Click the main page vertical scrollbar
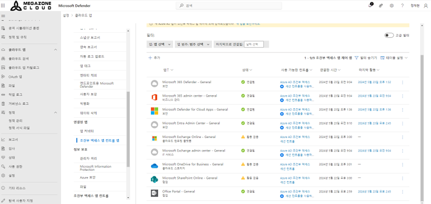The height and width of the screenshot is (204, 431). [422, 127]
